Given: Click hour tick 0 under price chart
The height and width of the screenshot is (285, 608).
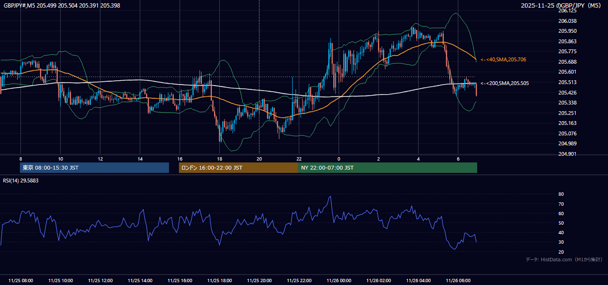Looking at the screenshot, I should (339, 159).
